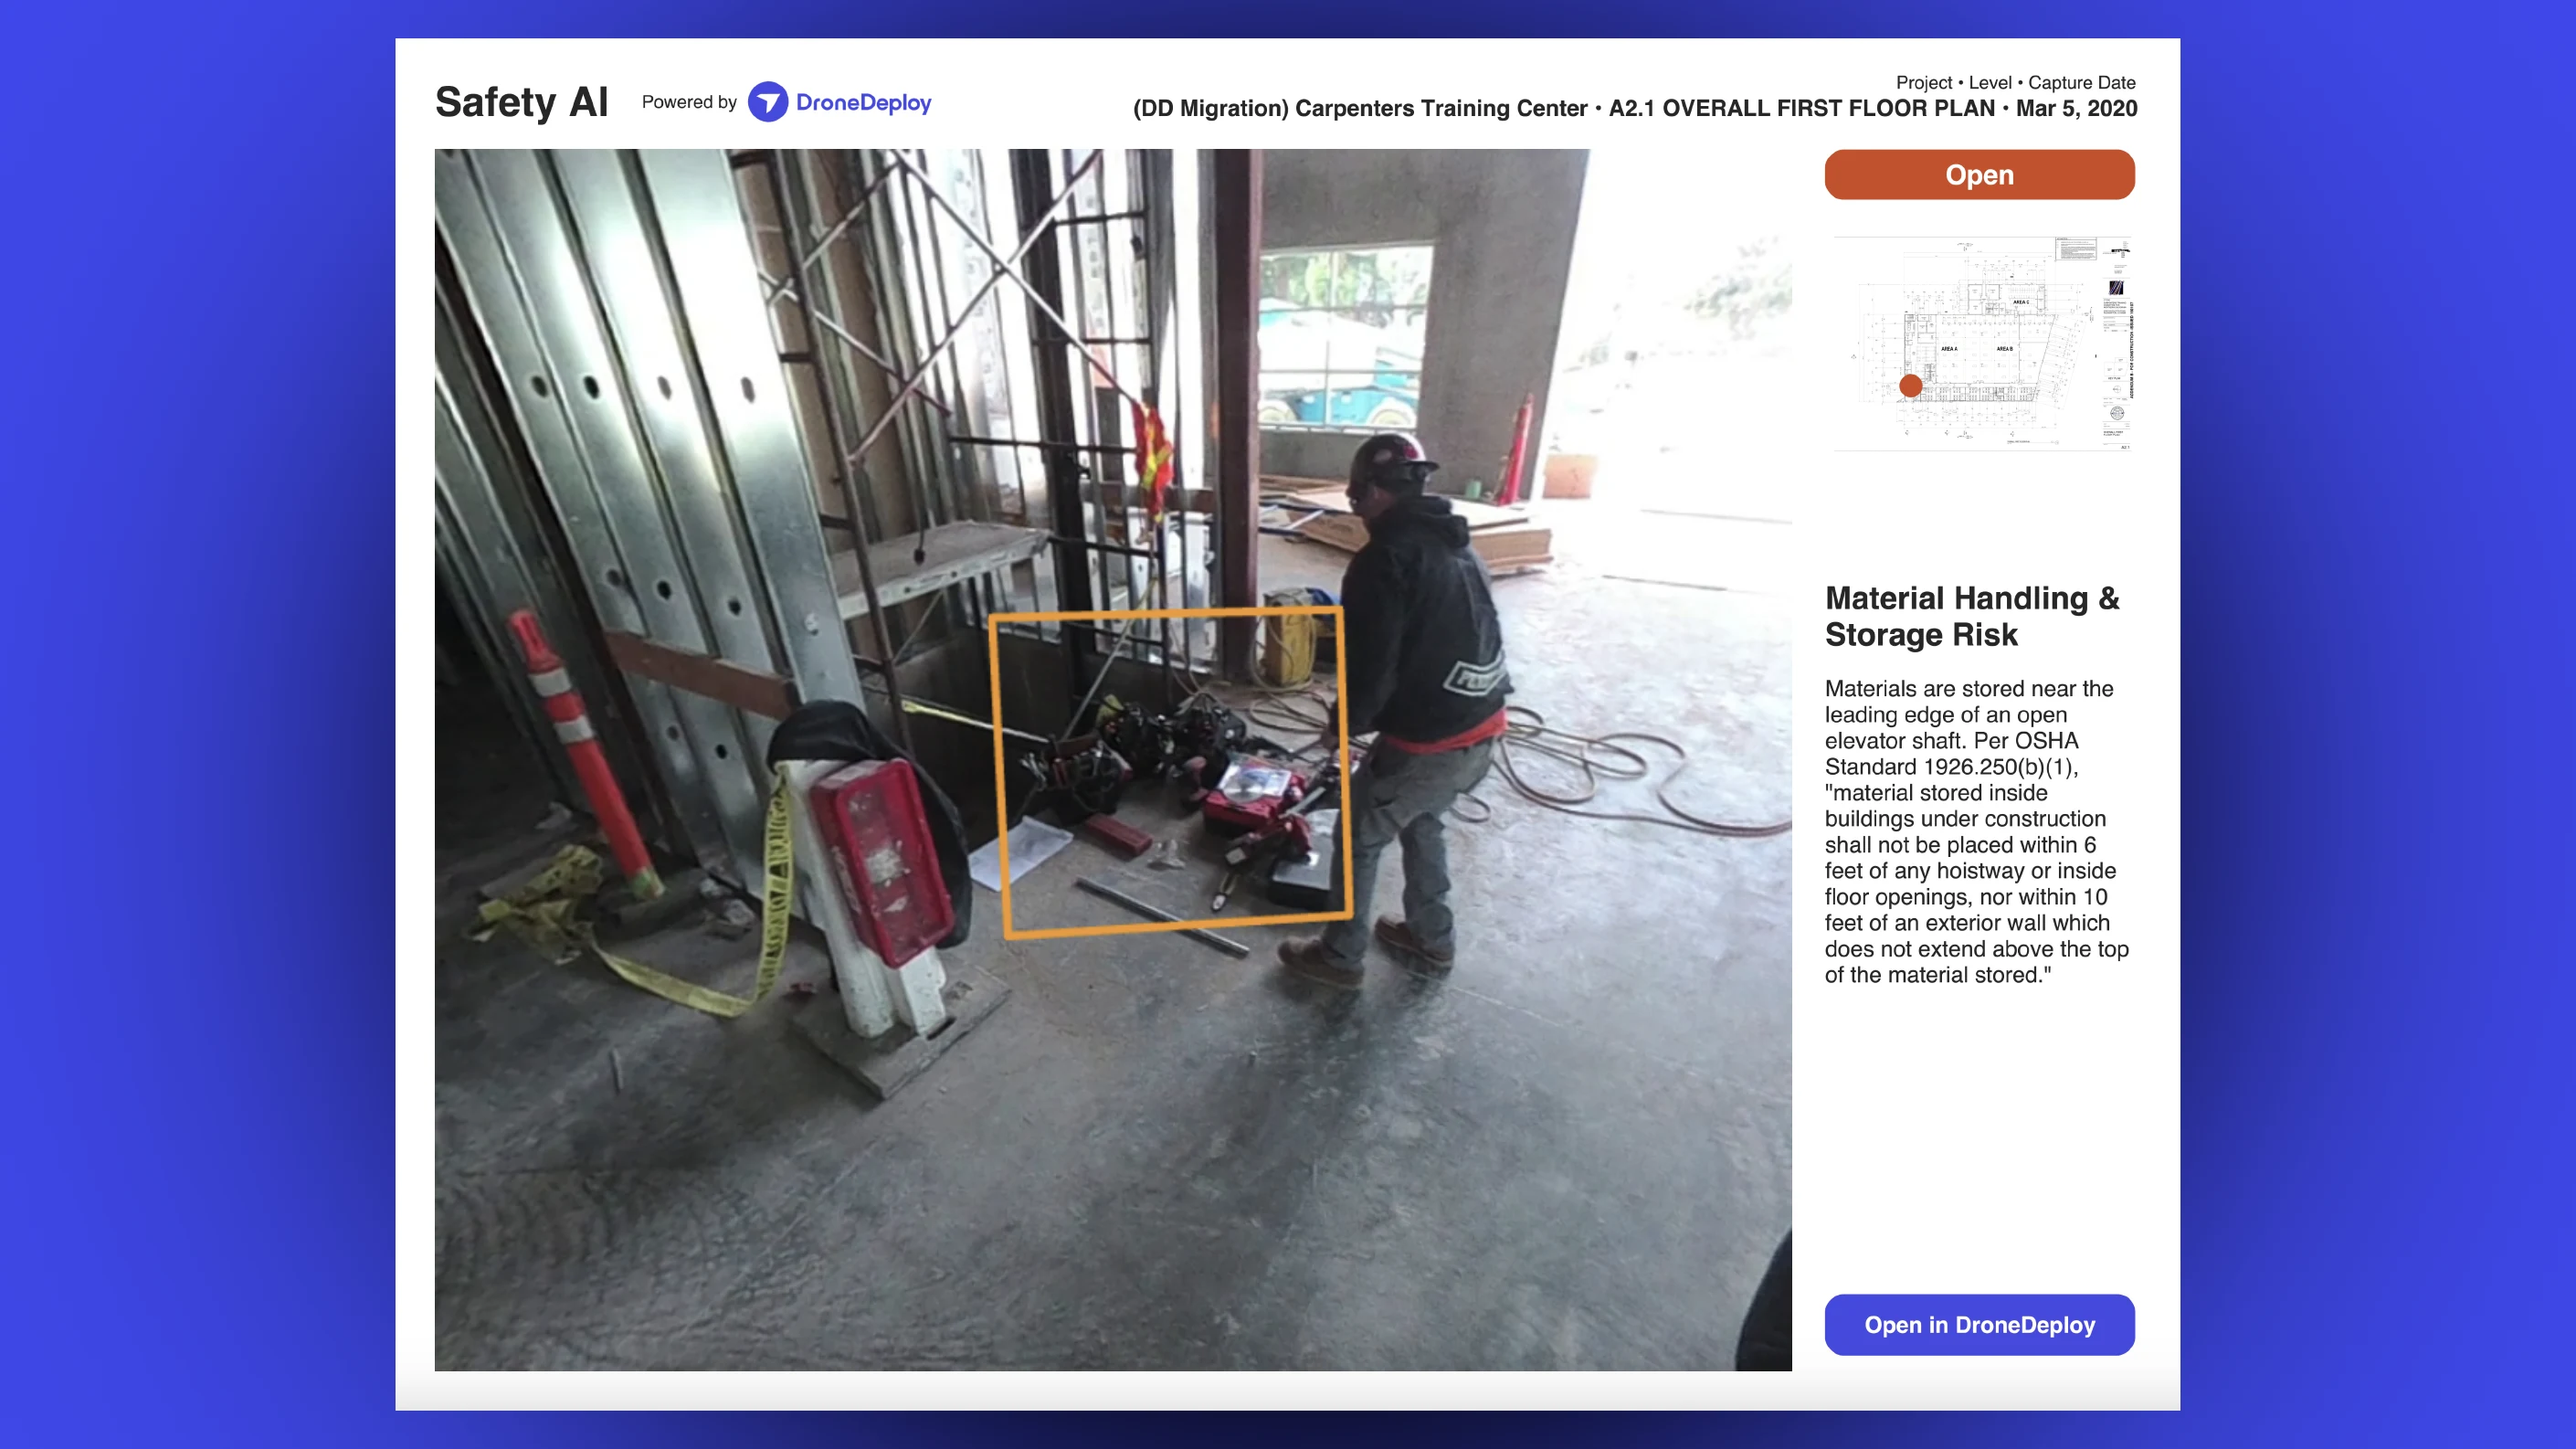The width and height of the screenshot is (2576, 1449).
Task: Click the A2.1 OVERALL FIRST FLOOR PLAN level
Action: click(1801, 108)
